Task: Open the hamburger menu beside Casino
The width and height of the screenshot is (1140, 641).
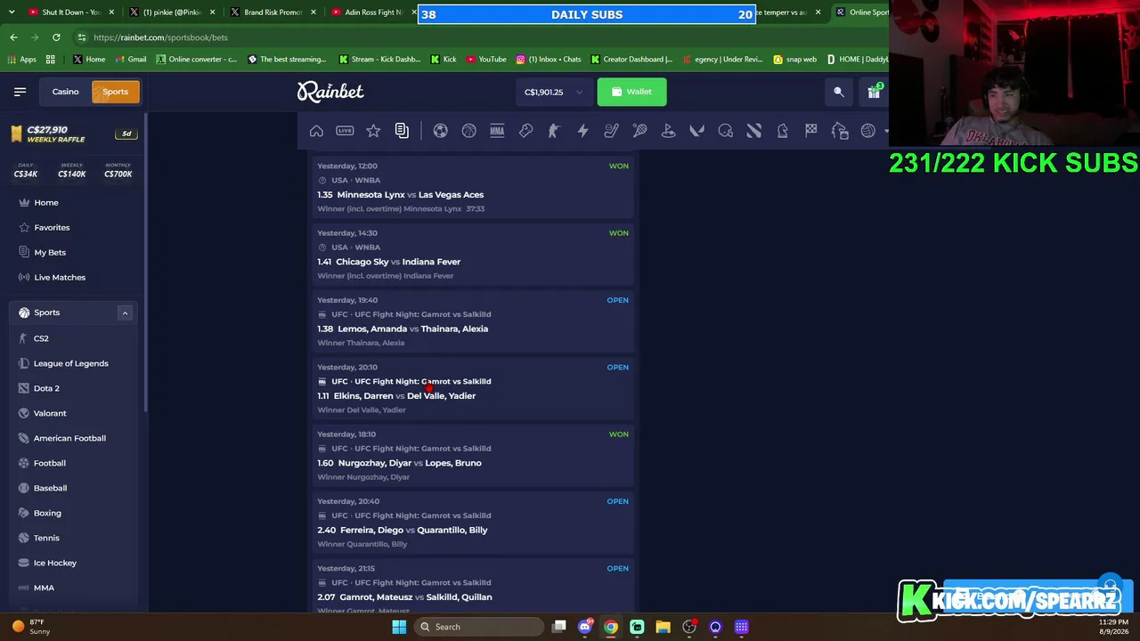Action: click(20, 92)
